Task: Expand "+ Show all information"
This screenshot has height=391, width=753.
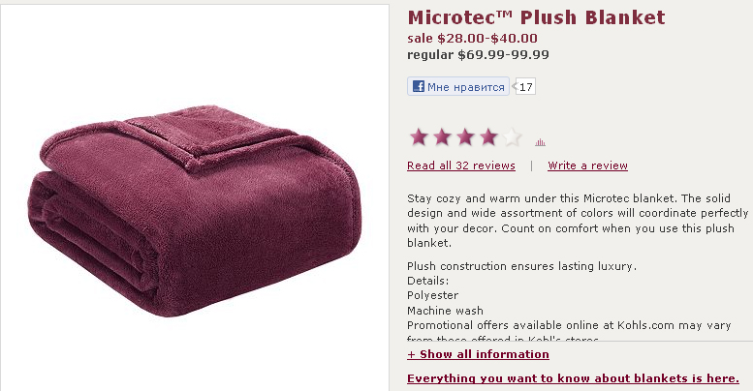Action: tap(478, 354)
